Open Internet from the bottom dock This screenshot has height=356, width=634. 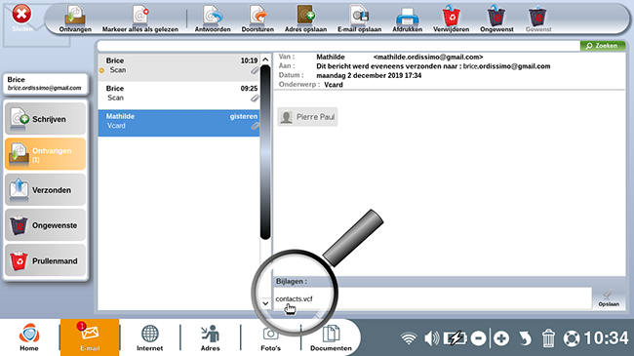[x=149, y=337]
